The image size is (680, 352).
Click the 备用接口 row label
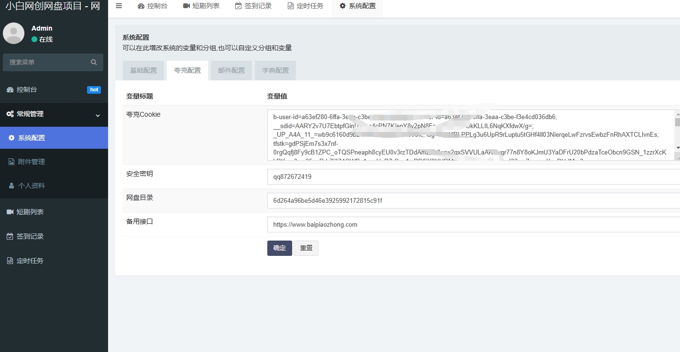(140, 221)
